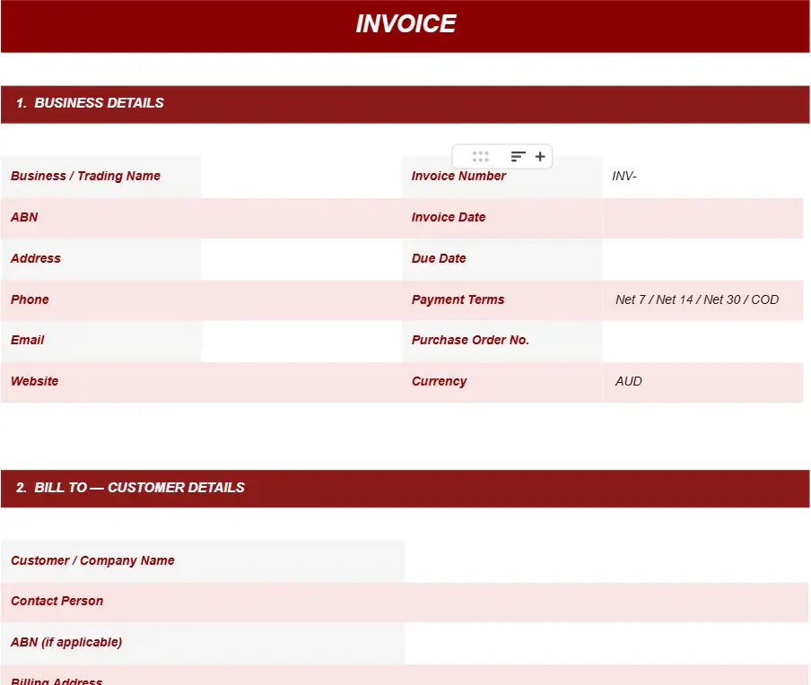Click the empty Business / Trading Name value cell
Image resolution: width=811 pixels, height=685 pixels.
click(301, 177)
